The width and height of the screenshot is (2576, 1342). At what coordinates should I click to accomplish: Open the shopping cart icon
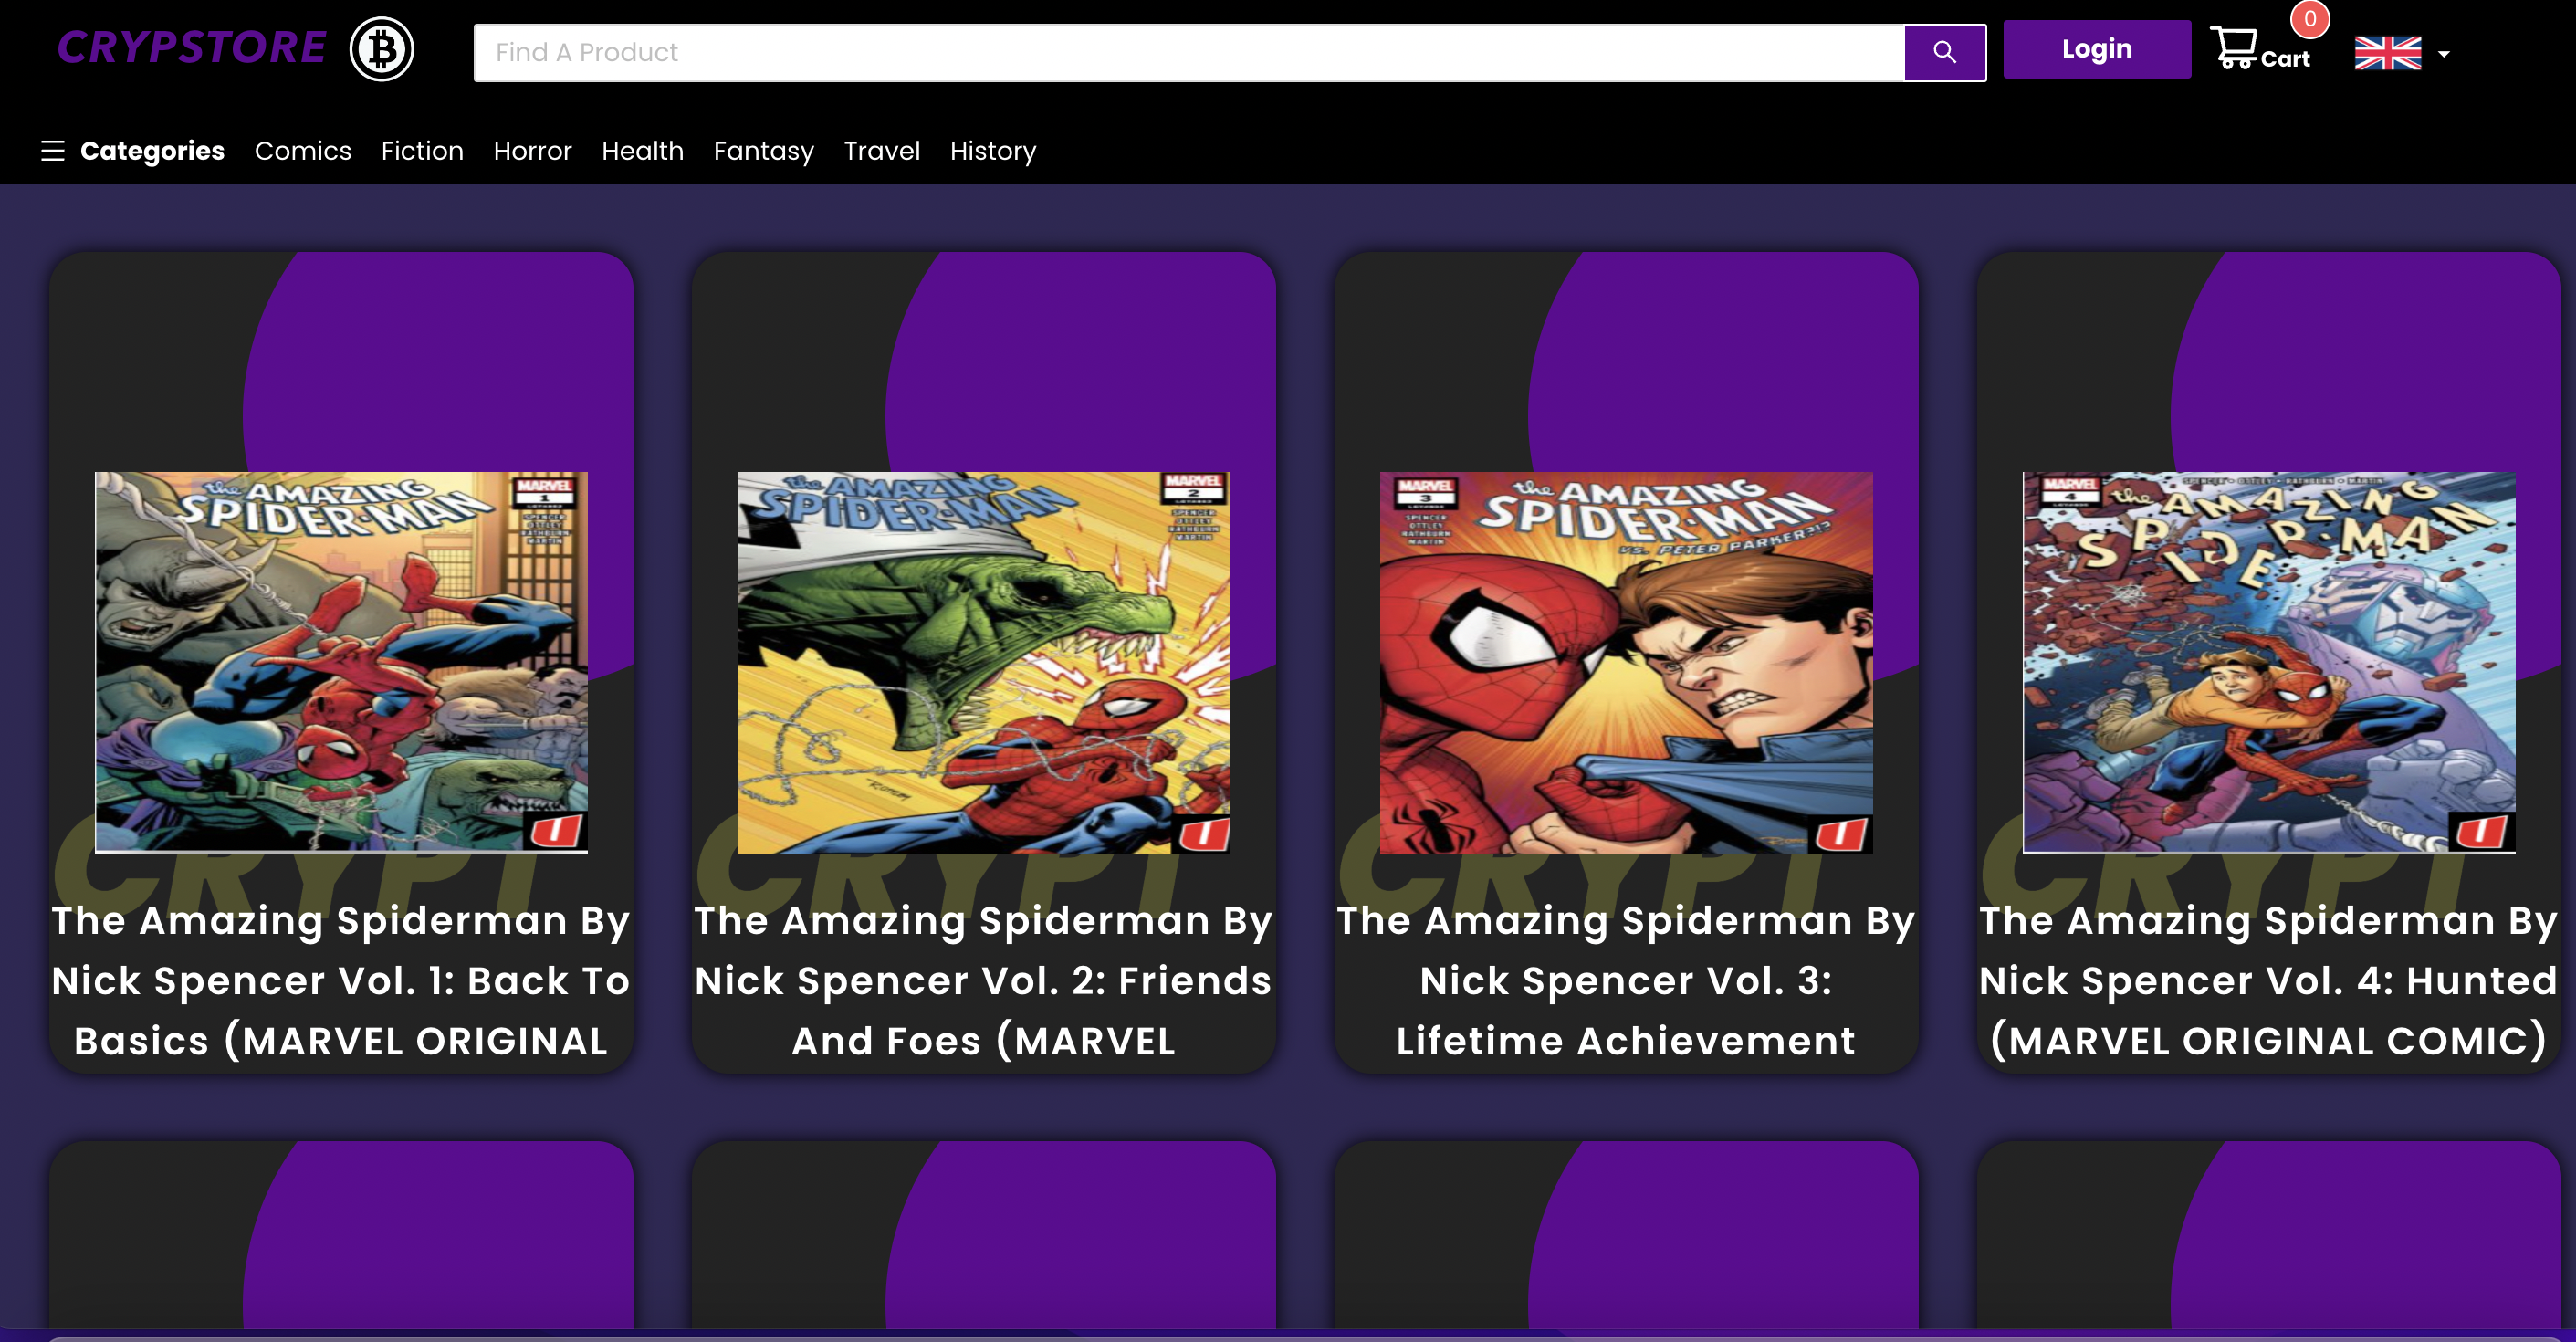pyautogui.click(x=2233, y=47)
